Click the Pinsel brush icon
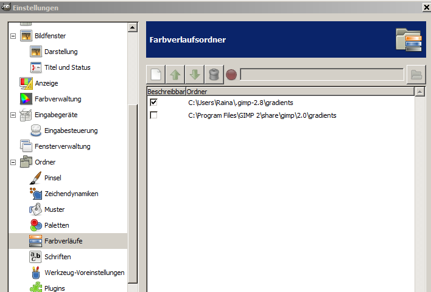 tap(36, 178)
